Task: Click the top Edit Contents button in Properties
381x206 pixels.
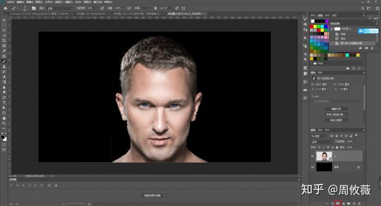Action: point(336,109)
